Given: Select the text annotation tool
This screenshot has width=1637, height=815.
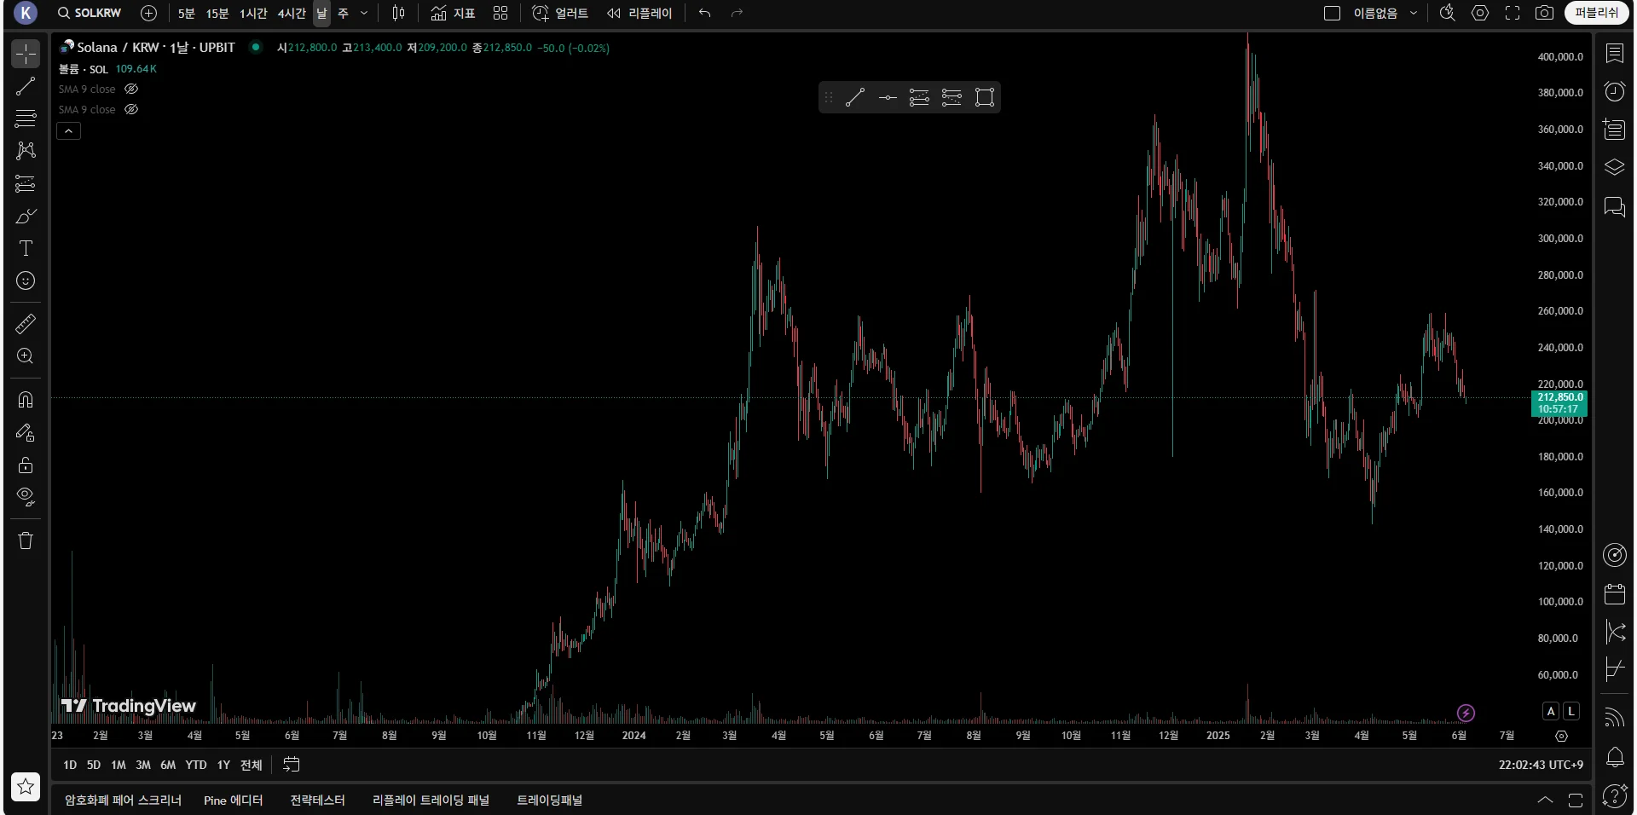Looking at the screenshot, I should tap(26, 248).
